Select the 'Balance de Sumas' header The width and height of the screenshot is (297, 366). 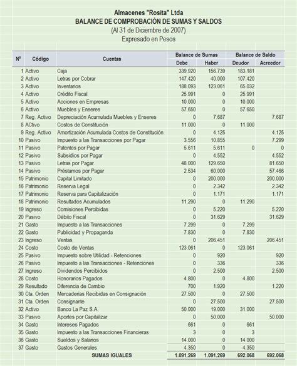coord(197,55)
